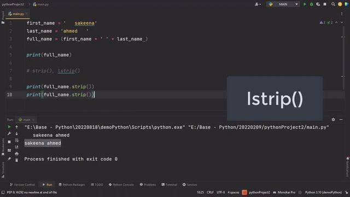Open the Python Console tool window

pyautogui.click(x=121, y=185)
